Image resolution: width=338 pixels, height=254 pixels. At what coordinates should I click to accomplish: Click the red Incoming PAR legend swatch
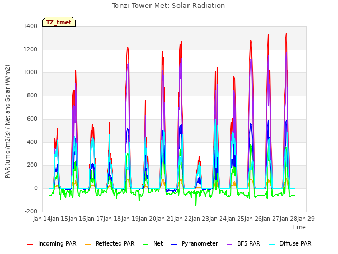pyautogui.click(x=31, y=244)
